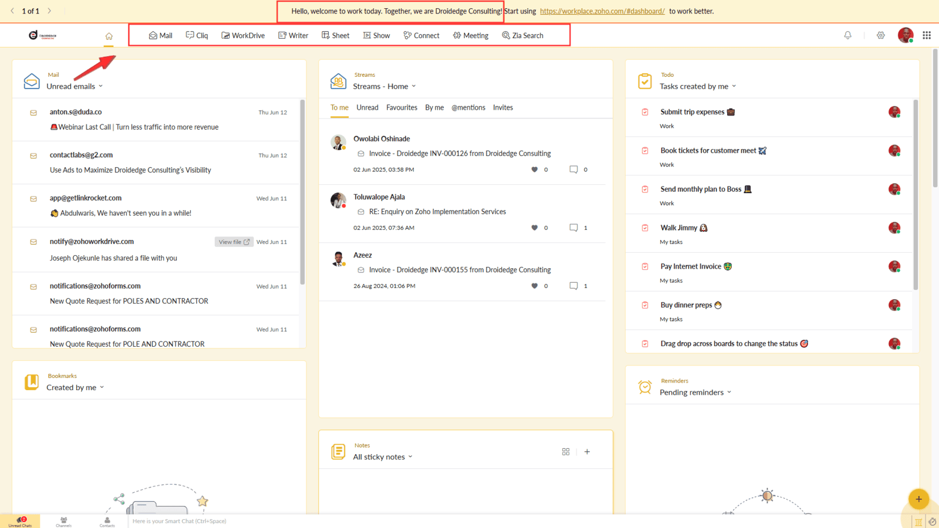Open the apps grid launcher
The width and height of the screenshot is (939, 528).
point(927,35)
